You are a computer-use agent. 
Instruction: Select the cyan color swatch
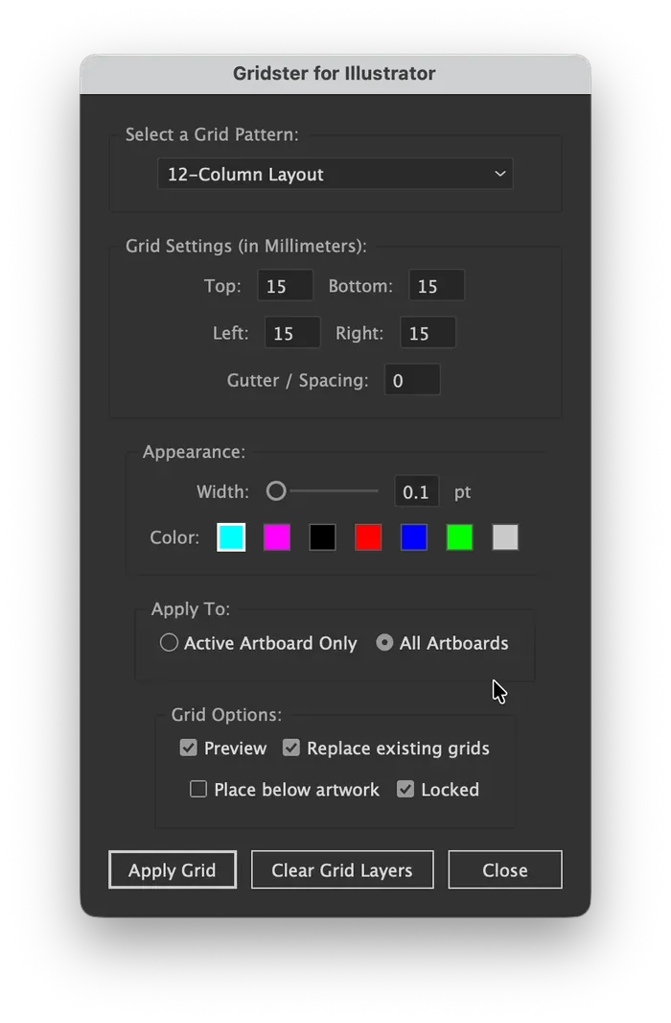pyautogui.click(x=231, y=537)
